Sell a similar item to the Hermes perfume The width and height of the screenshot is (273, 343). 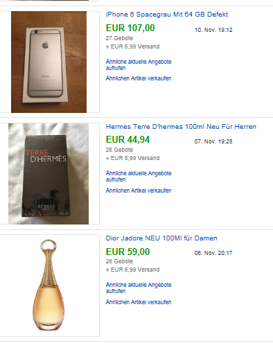[x=139, y=191]
